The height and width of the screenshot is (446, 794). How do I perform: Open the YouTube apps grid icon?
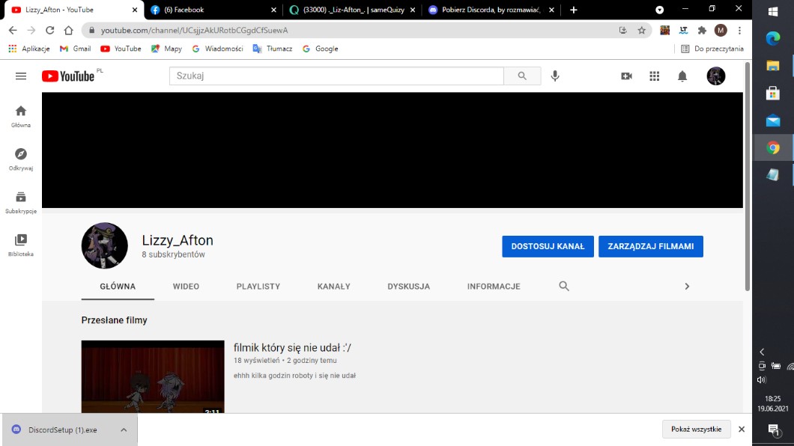coord(654,76)
